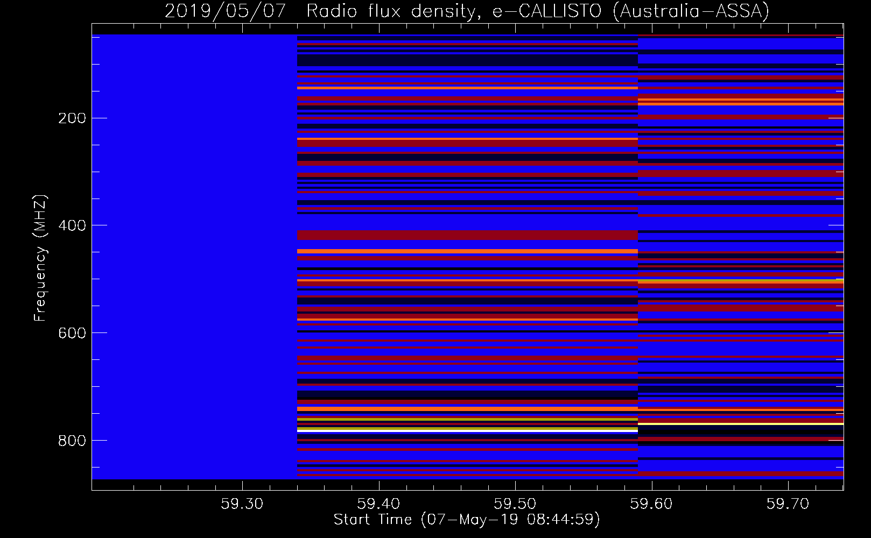This screenshot has width=871, height=538.
Task: Click the plot title '2019/05/07 Radio flux density'
Action: pyautogui.click(x=322, y=11)
